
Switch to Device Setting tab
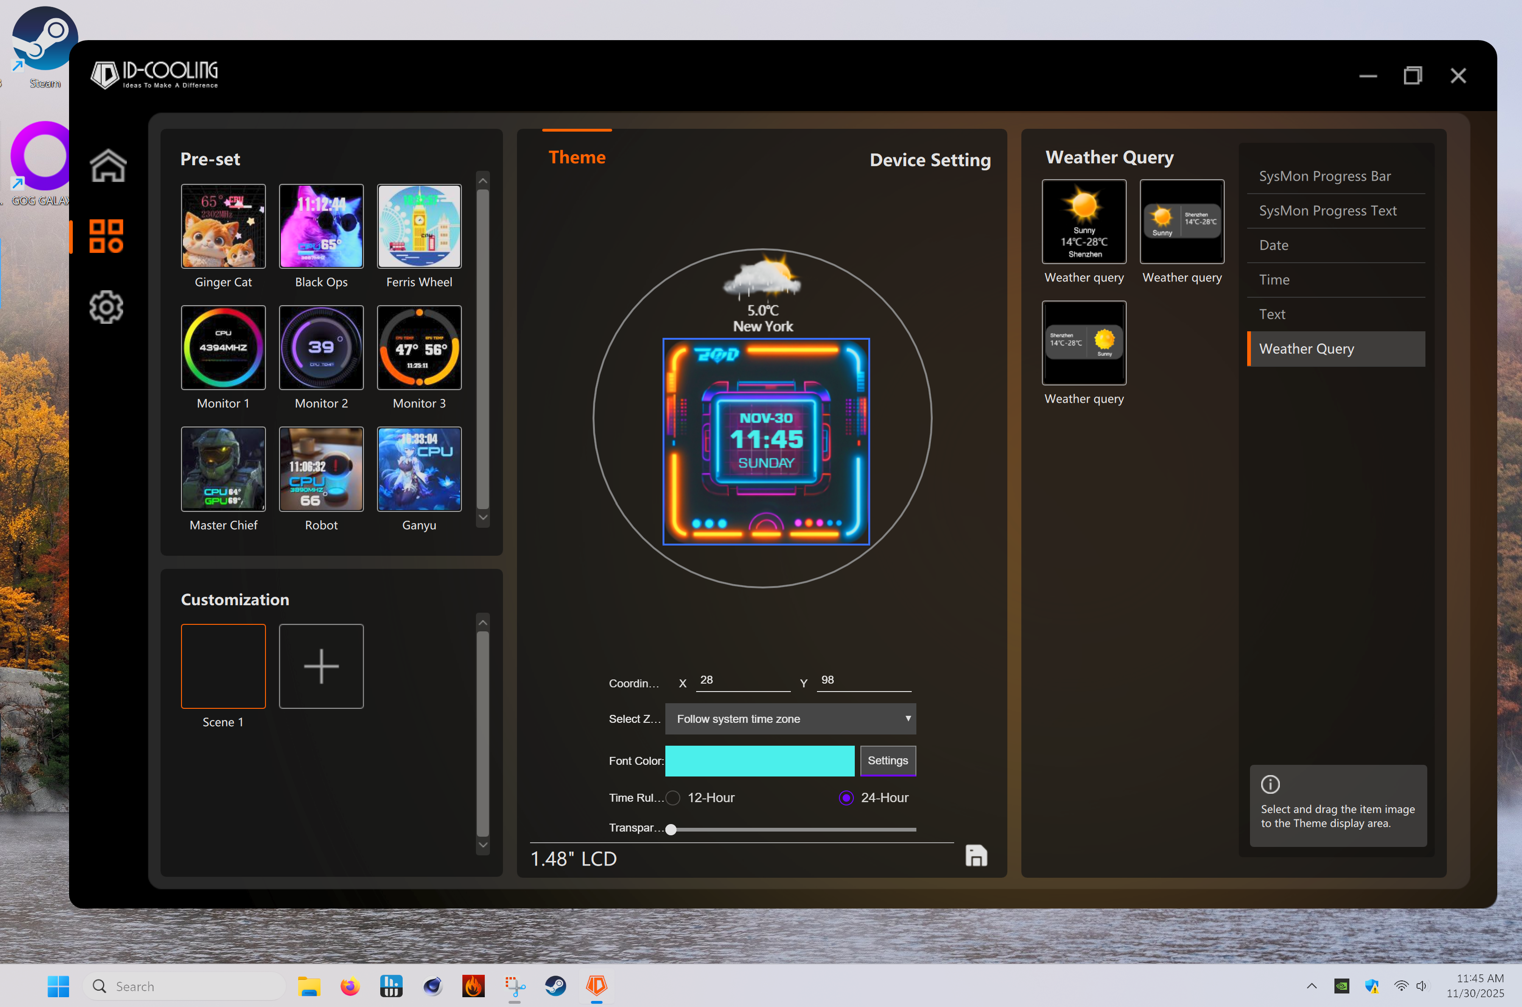click(x=929, y=160)
